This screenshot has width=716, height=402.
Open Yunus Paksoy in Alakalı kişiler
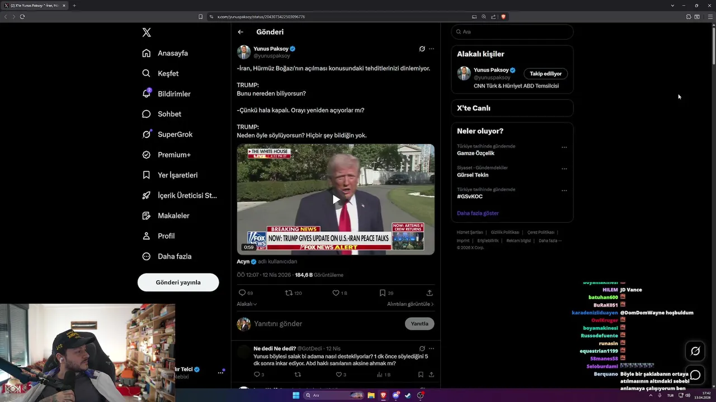(491, 70)
